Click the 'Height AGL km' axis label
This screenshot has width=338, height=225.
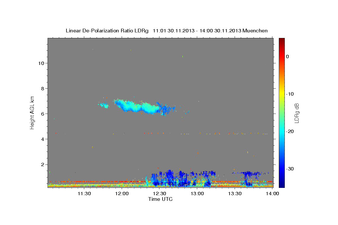click(x=32, y=112)
